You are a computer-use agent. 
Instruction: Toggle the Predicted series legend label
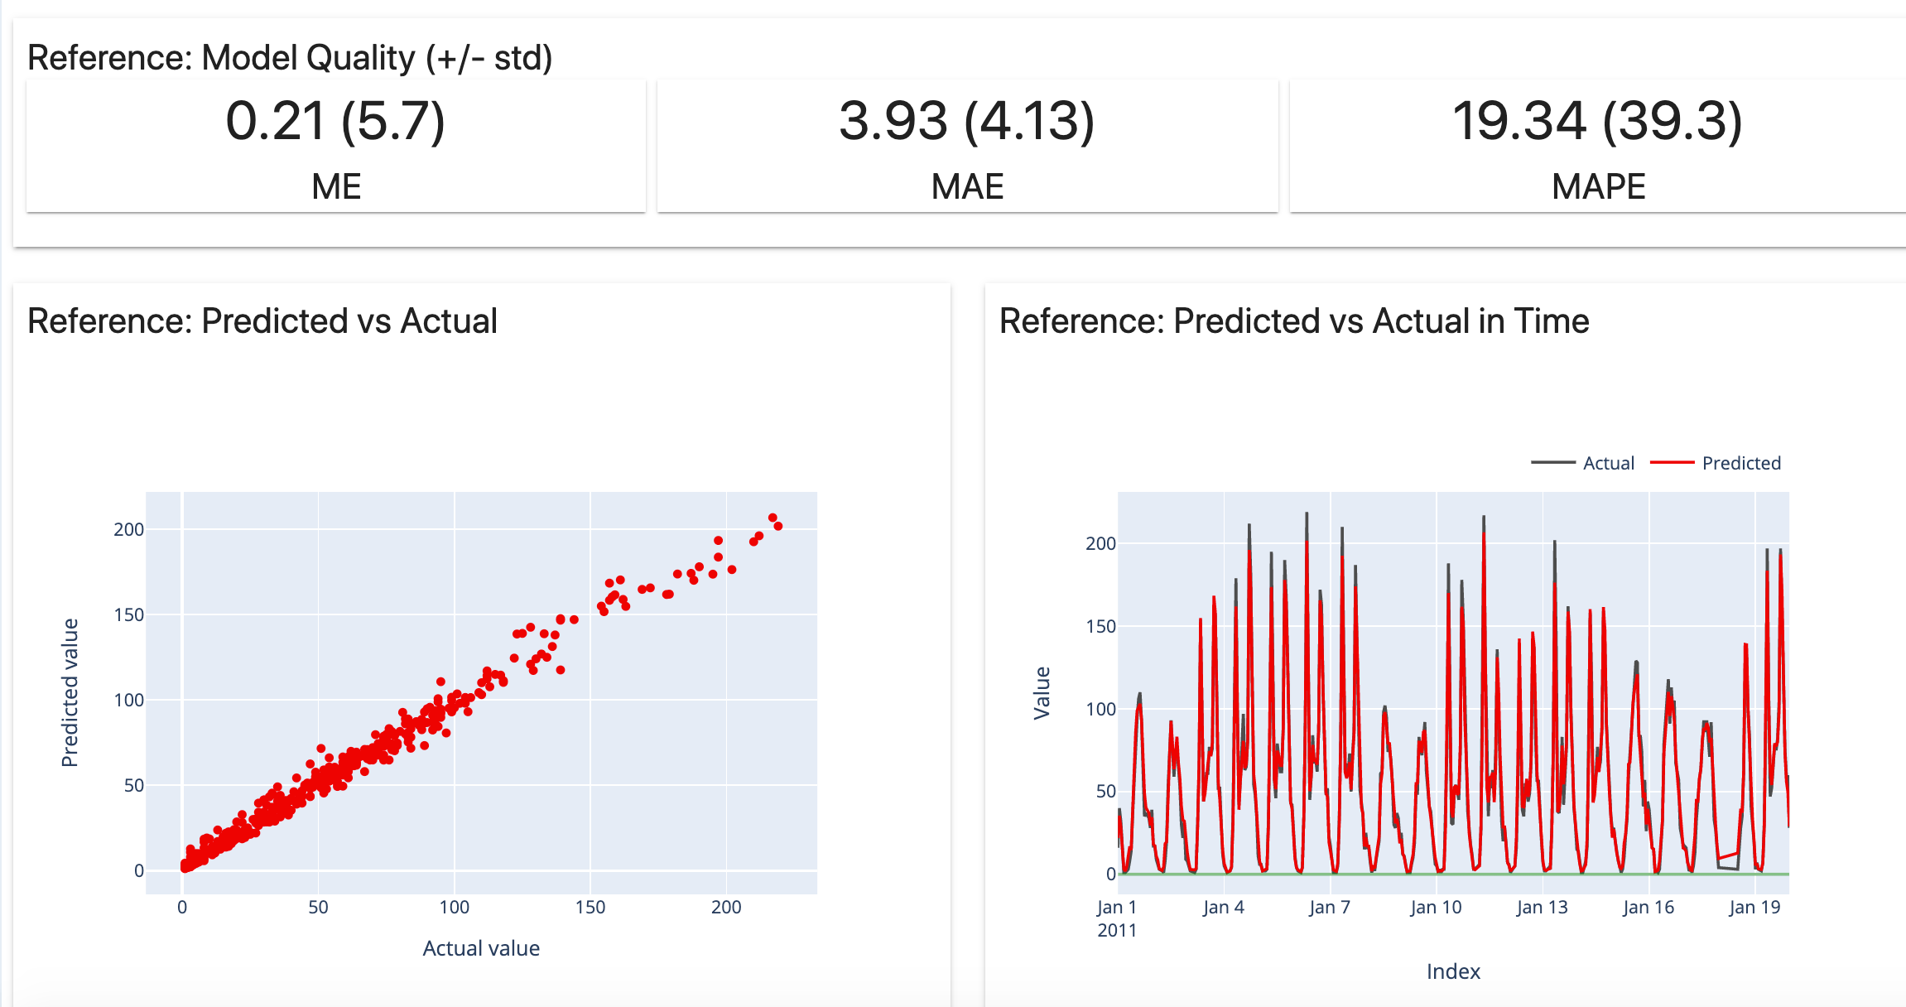(1740, 463)
